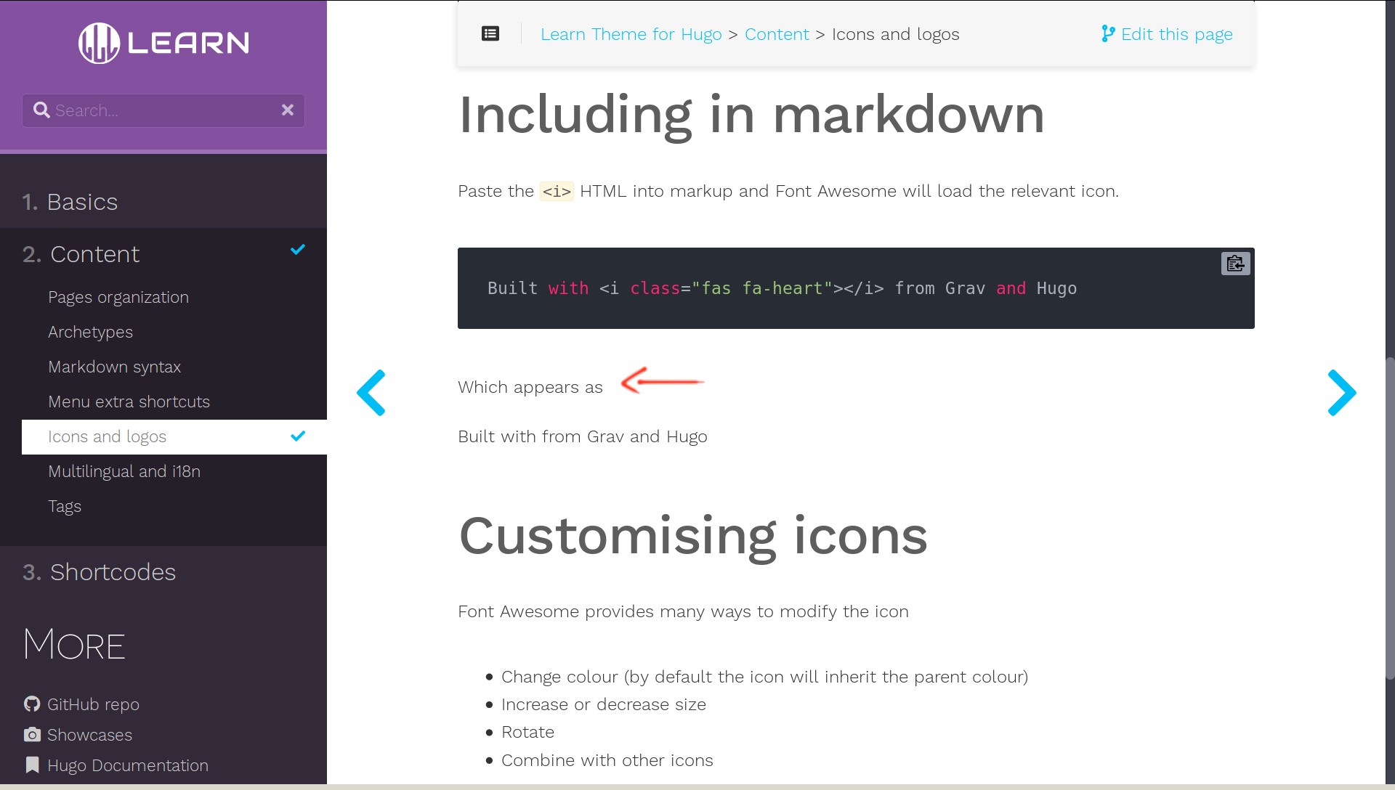Open Markdown syntax page

pyautogui.click(x=114, y=367)
